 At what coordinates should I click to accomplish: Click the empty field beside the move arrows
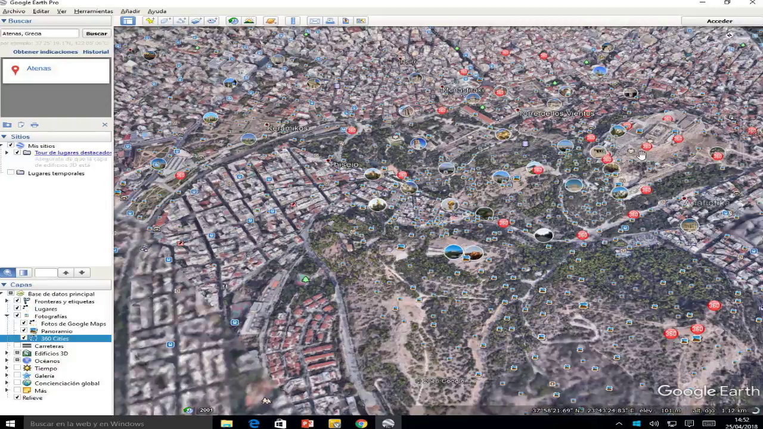pyautogui.click(x=46, y=272)
